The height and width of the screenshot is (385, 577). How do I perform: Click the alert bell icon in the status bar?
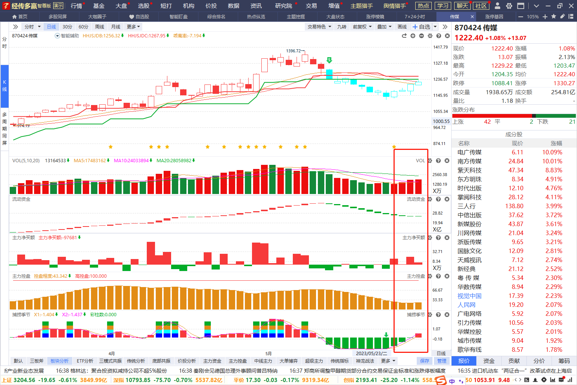(x=535, y=380)
